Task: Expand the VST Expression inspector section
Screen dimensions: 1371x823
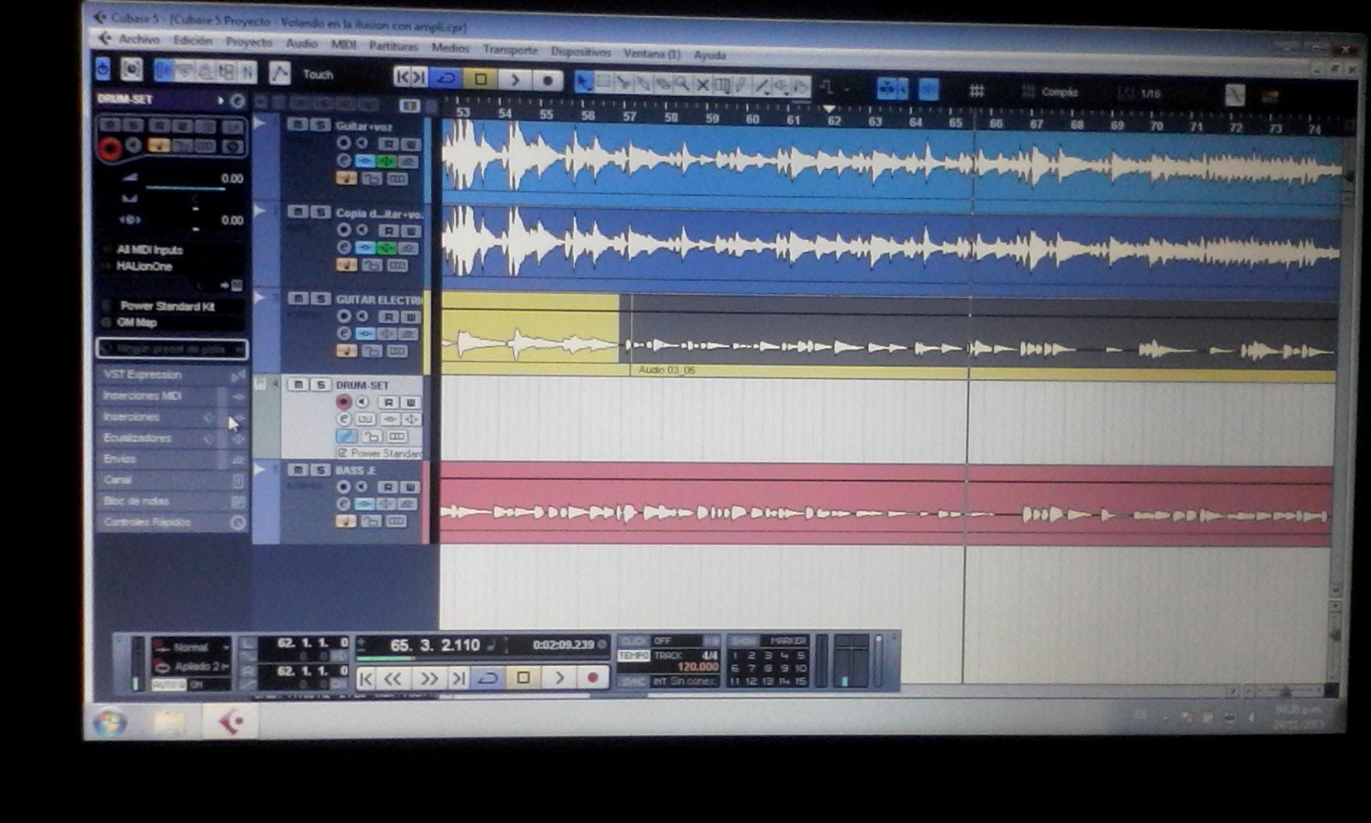Action: 172,375
